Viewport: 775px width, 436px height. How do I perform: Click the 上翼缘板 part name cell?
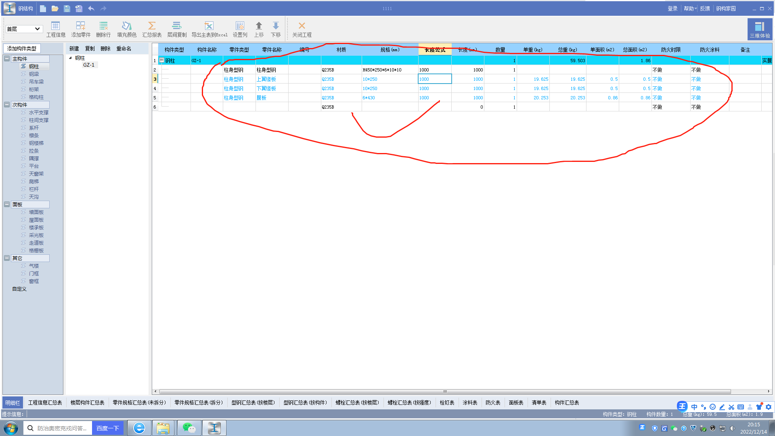pyautogui.click(x=272, y=79)
